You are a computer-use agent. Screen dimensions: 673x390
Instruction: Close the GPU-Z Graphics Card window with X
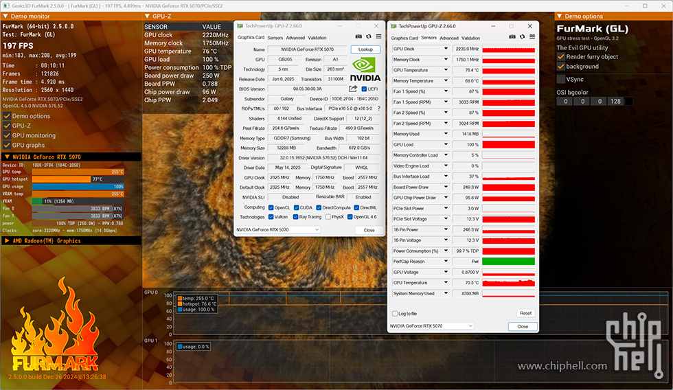[x=376, y=26]
